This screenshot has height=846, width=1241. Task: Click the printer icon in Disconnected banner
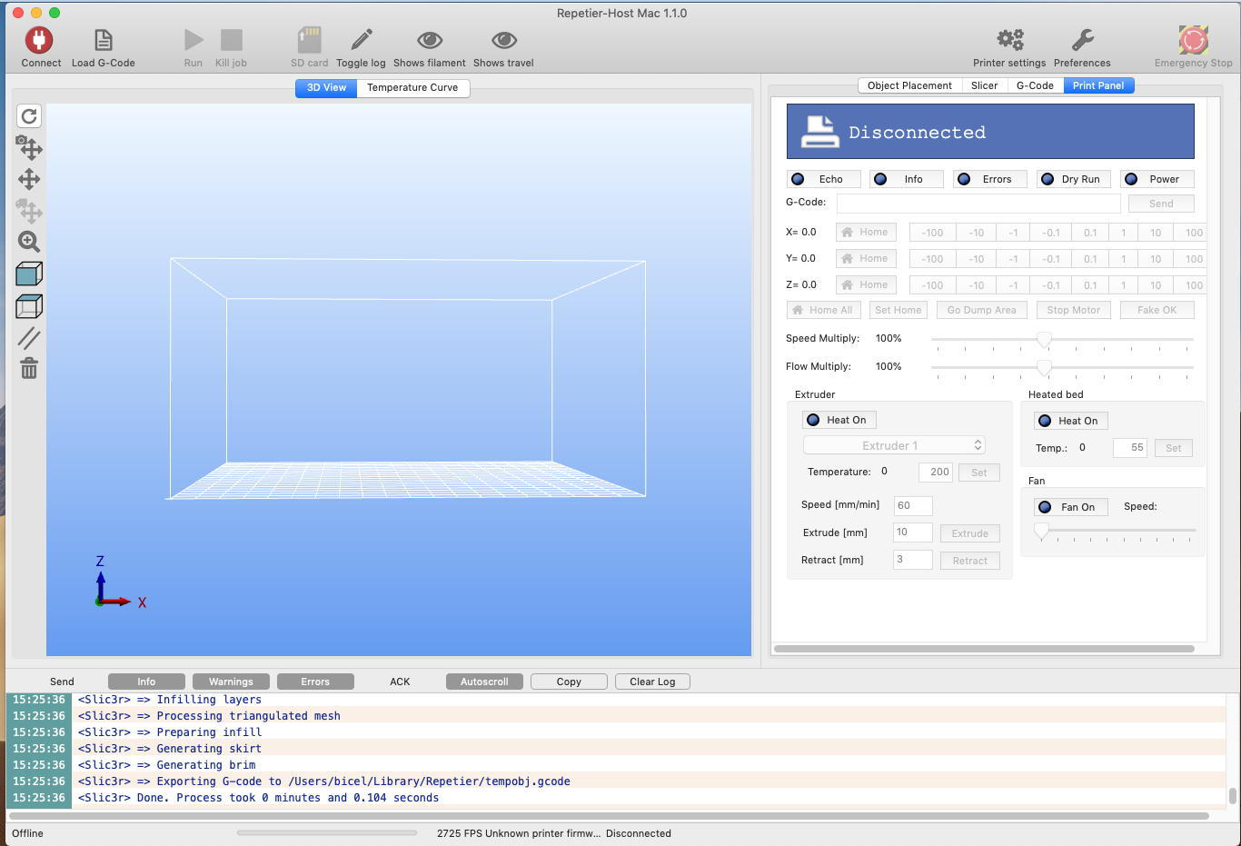pos(820,132)
